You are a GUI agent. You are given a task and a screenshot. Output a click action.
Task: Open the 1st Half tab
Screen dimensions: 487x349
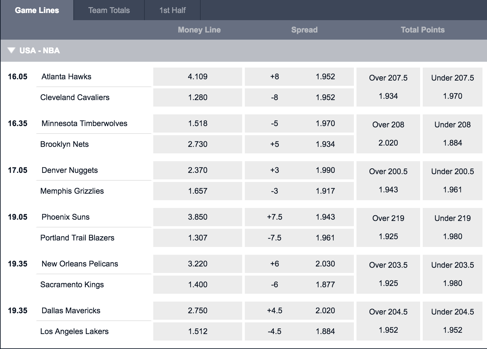click(x=172, y=10)
